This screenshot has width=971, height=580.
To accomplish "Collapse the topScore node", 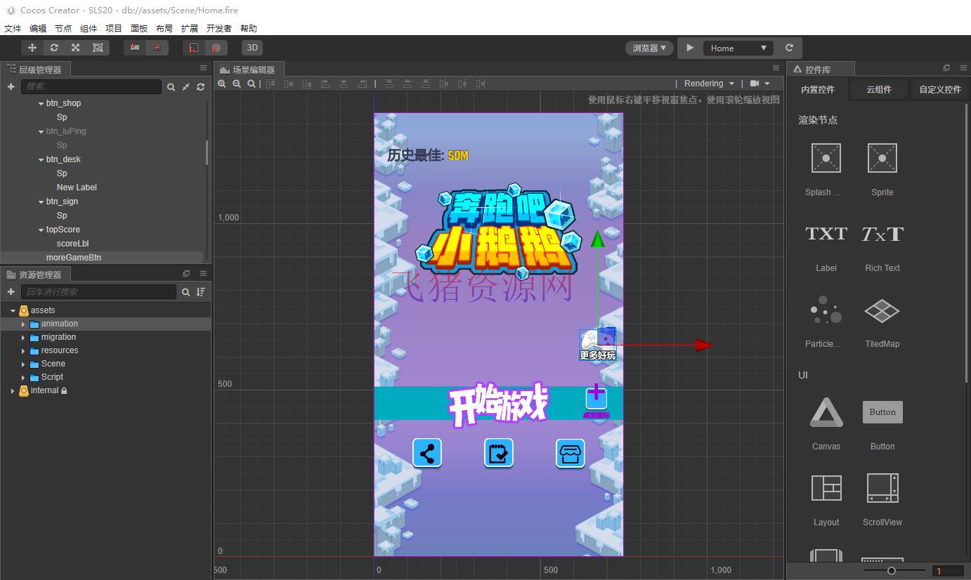I will (41, 230).
